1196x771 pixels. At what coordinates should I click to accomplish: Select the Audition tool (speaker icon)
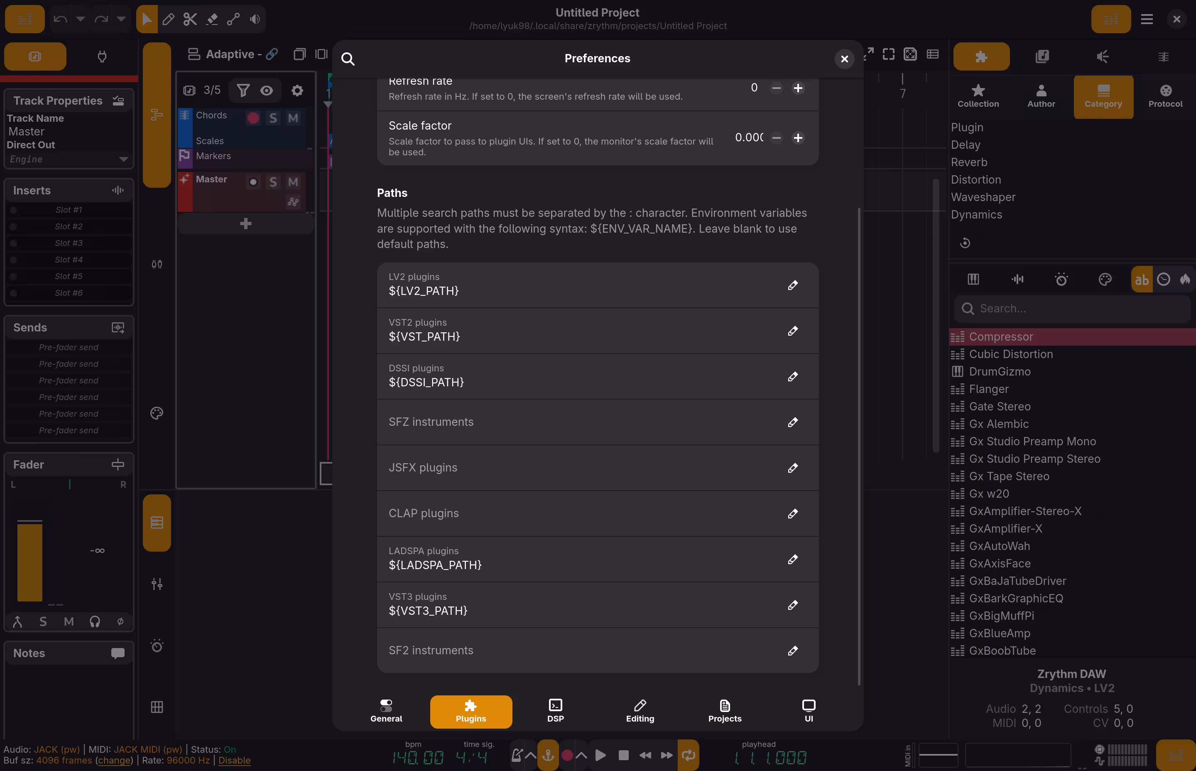point(255,19)
